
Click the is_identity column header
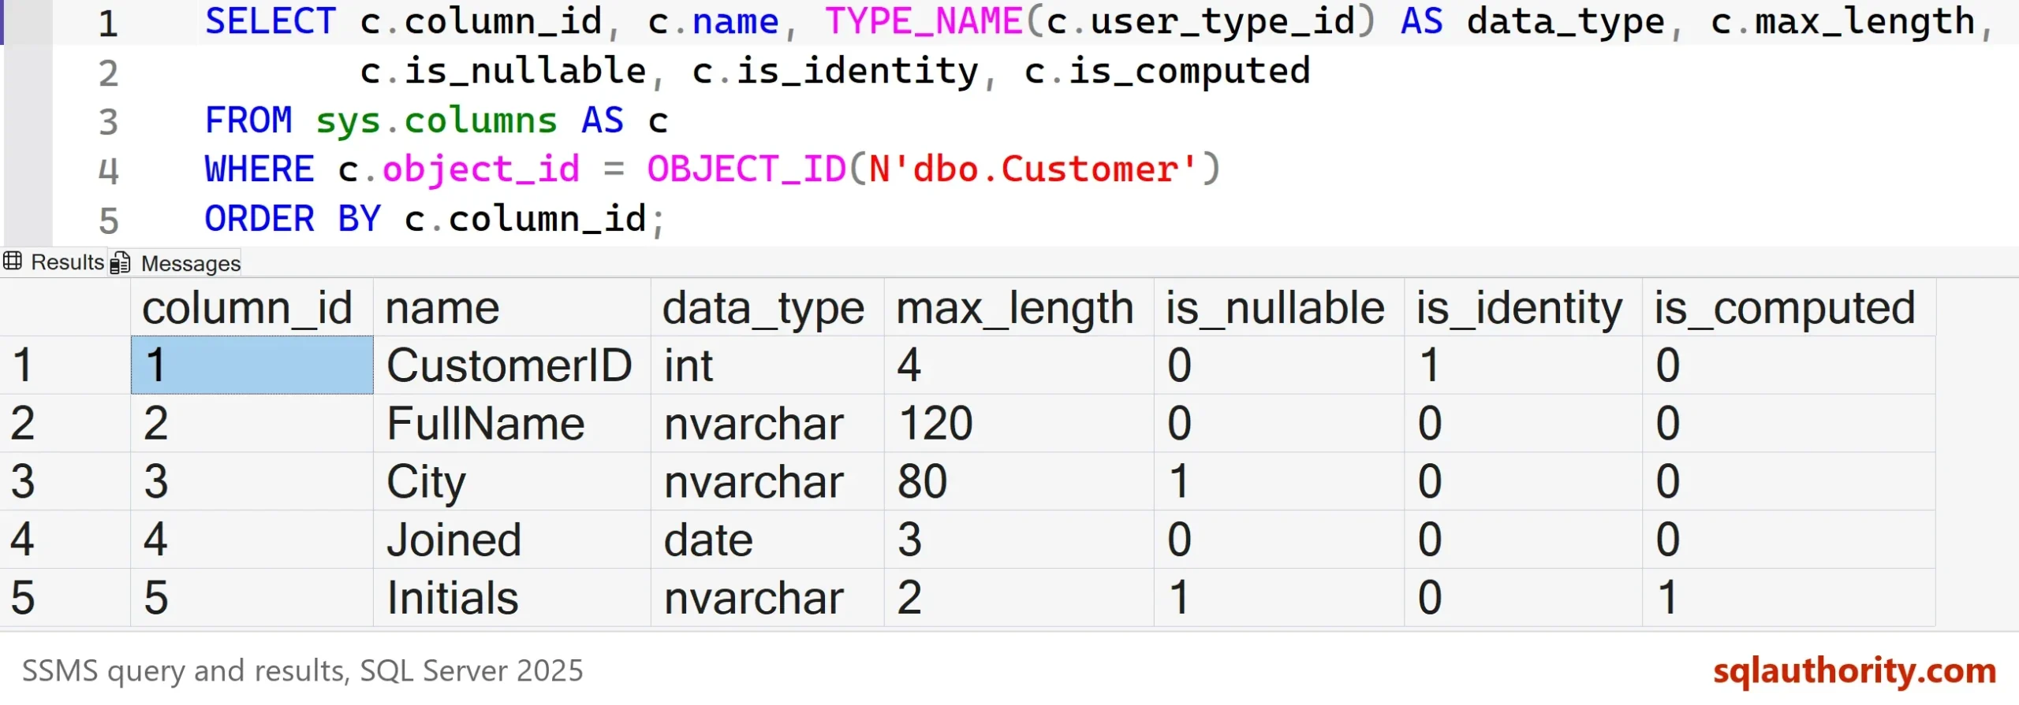(x=1524, y=308)
